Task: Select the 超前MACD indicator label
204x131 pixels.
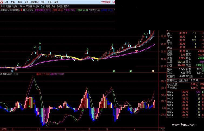Action: [x=7, y=74]
